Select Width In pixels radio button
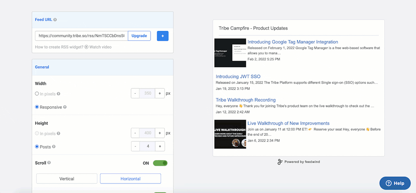Viewport: 416px width, 193px height. coord(37,94)
